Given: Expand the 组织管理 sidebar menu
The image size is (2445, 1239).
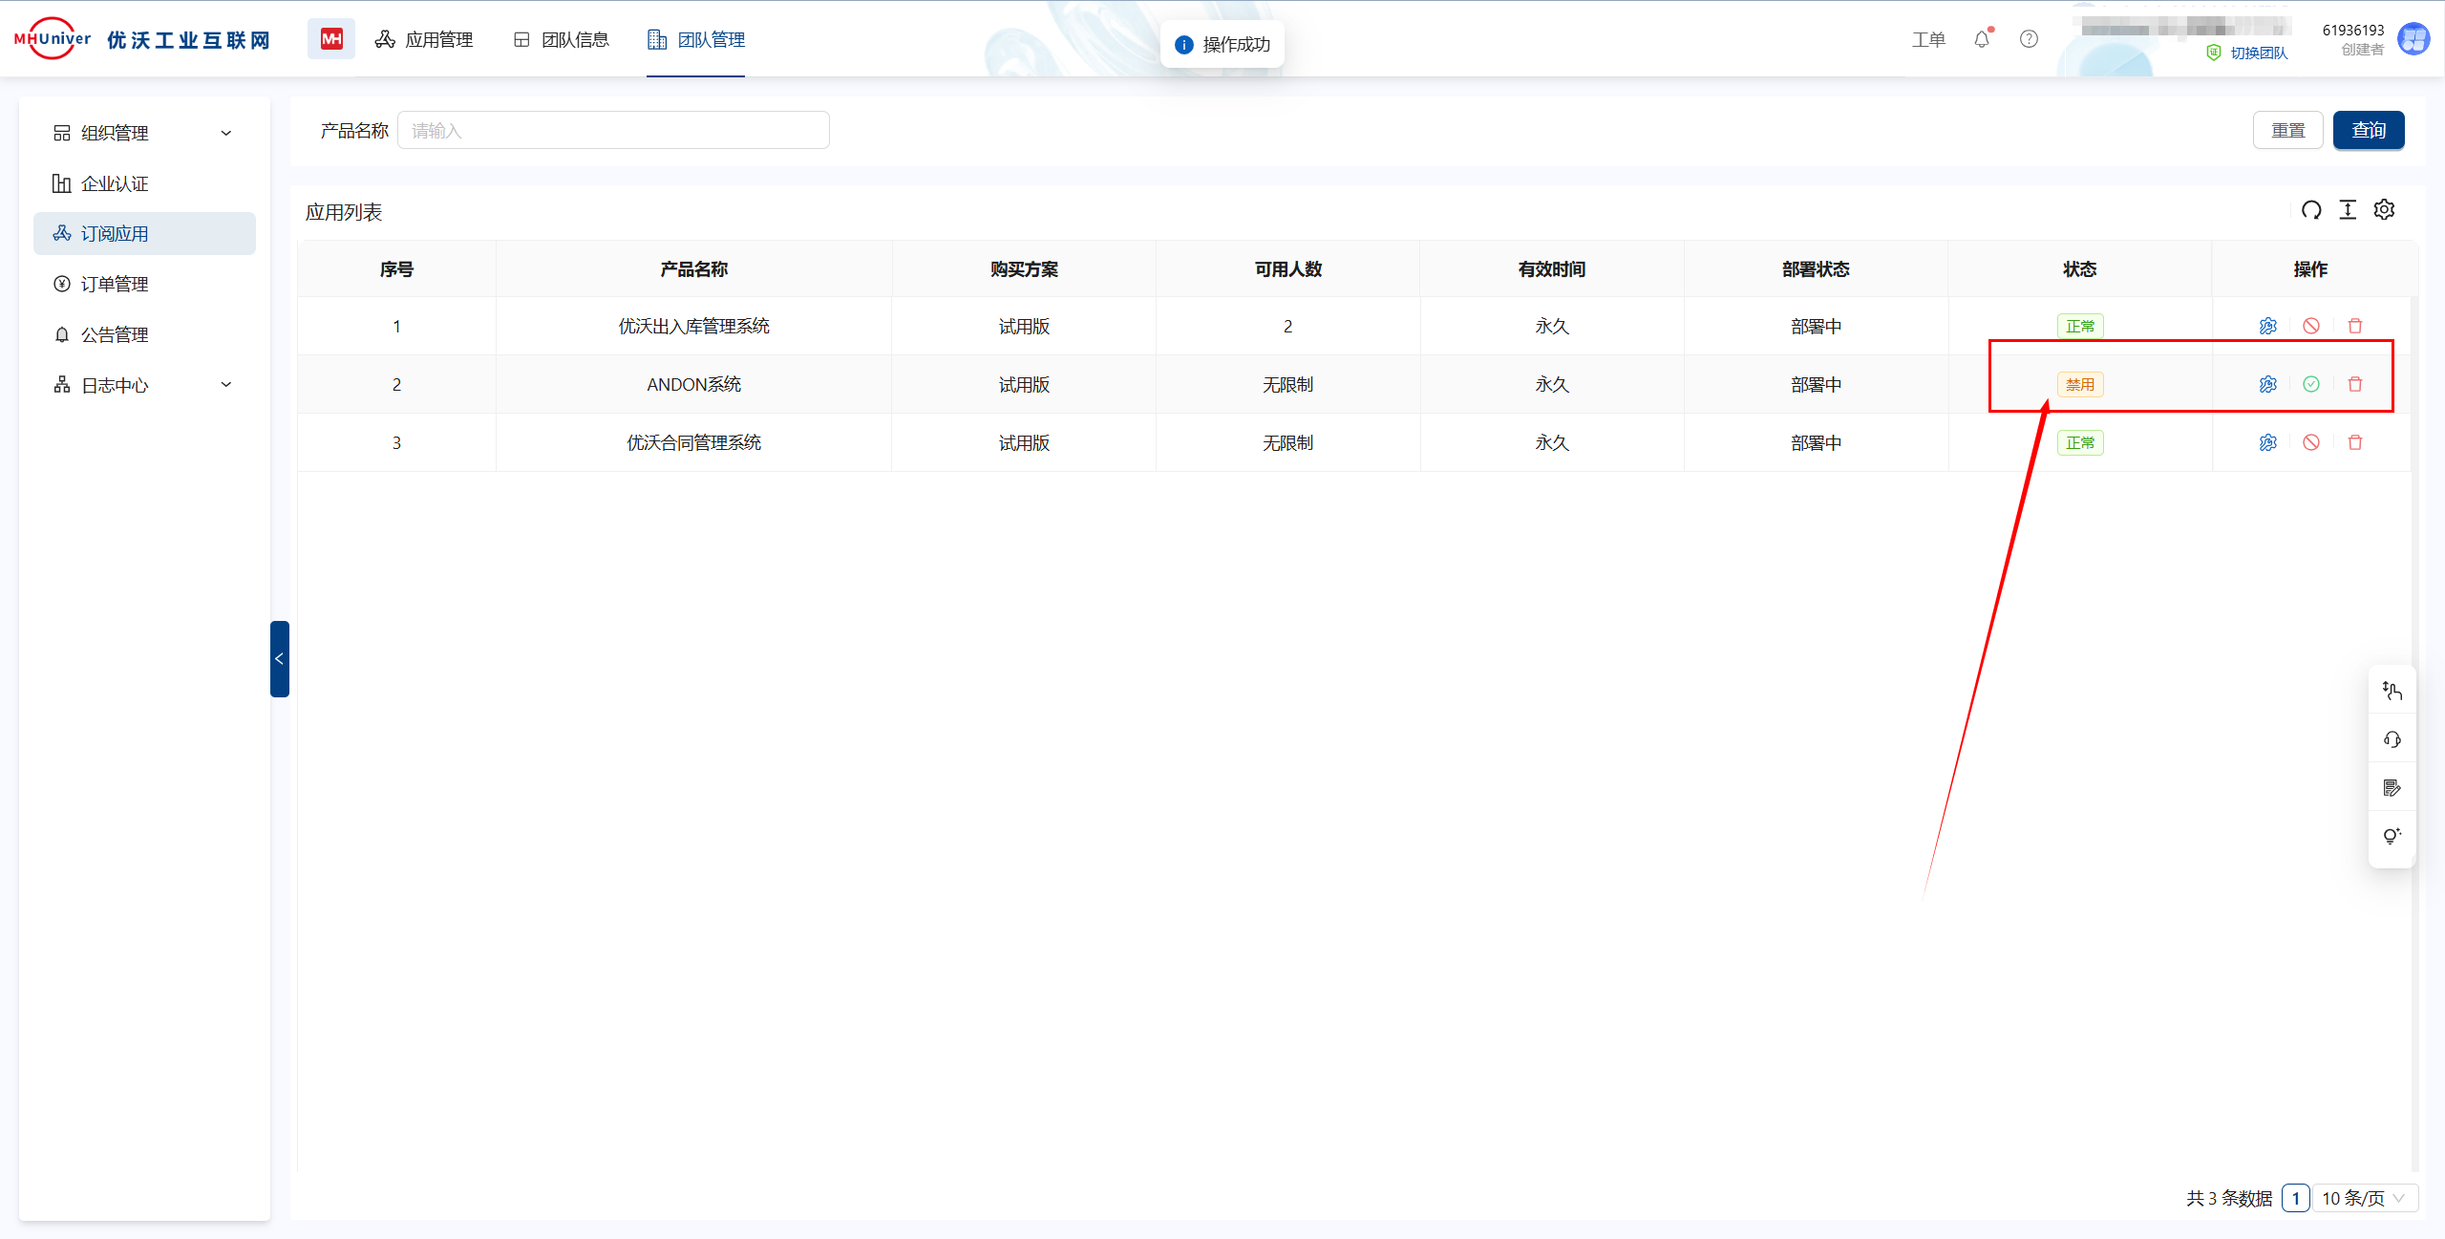Looking at the screenshot, I should tap(143, 133).
